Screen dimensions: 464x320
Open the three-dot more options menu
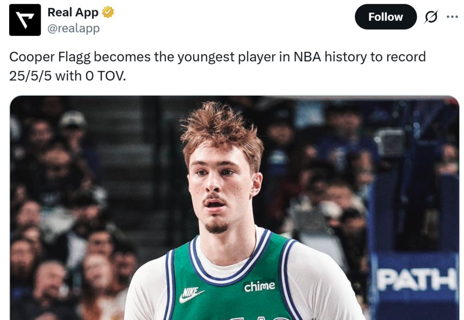[452, 17]
